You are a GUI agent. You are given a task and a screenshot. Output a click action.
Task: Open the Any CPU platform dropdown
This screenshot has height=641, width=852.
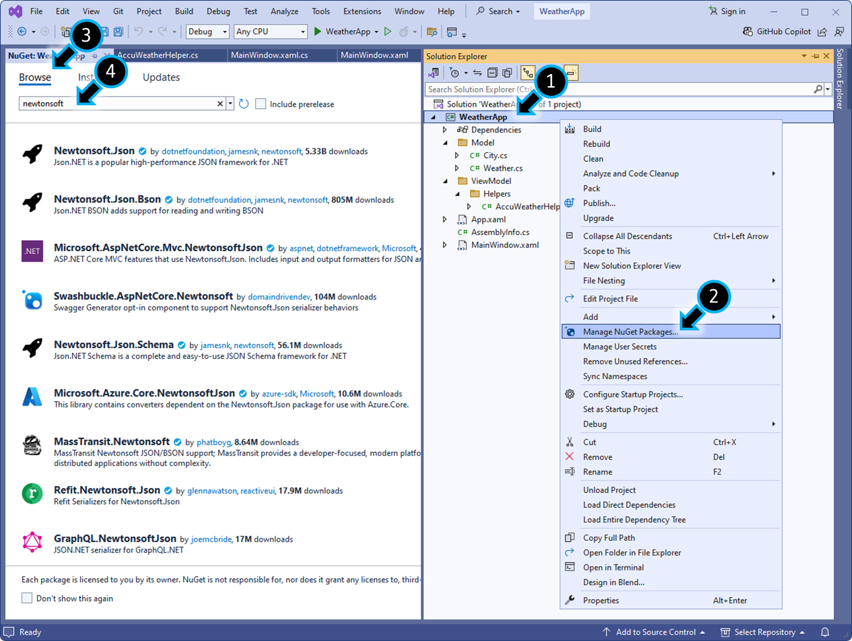[x=271, y=32]
